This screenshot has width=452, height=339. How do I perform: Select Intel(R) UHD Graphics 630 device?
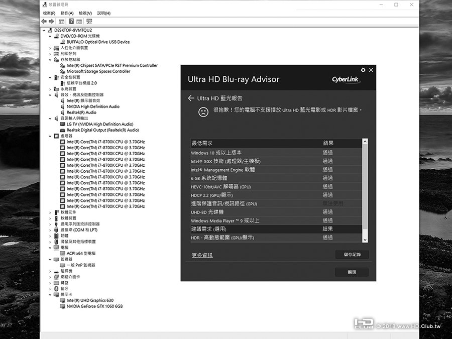(90, 300)
